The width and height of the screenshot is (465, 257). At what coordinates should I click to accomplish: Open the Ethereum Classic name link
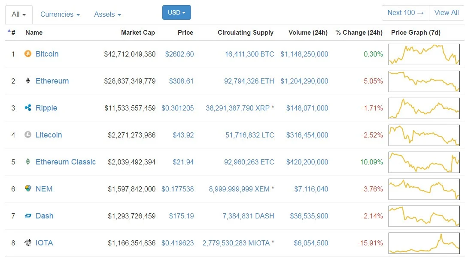[65, 162]
